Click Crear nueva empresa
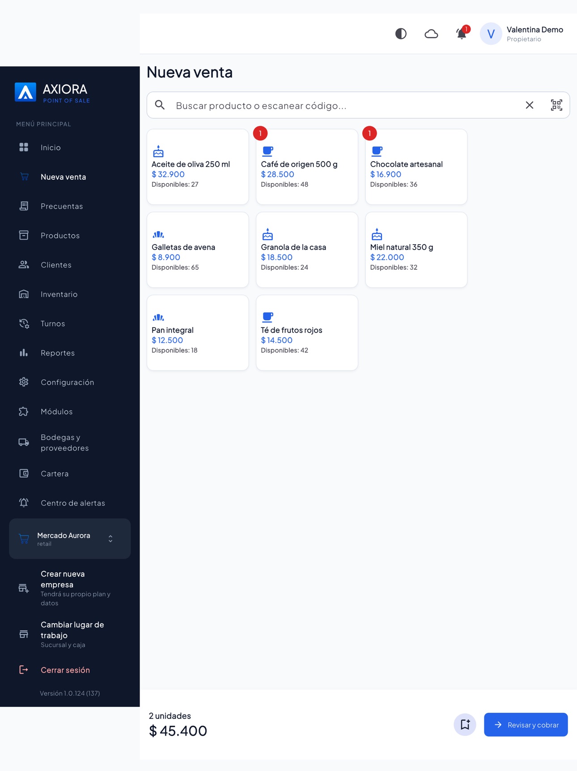Screen dimensions: 577x771 tap(70, 588)
